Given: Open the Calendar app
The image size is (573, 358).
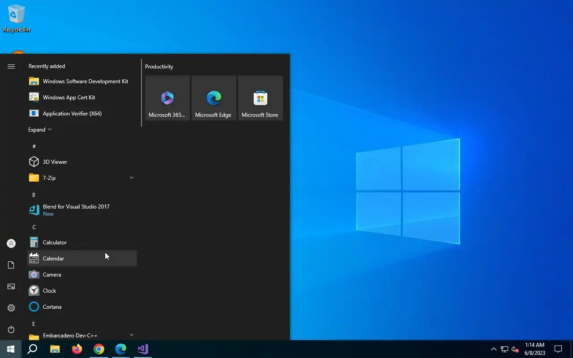Looking at the screenshot, I should tap(82, 258).
